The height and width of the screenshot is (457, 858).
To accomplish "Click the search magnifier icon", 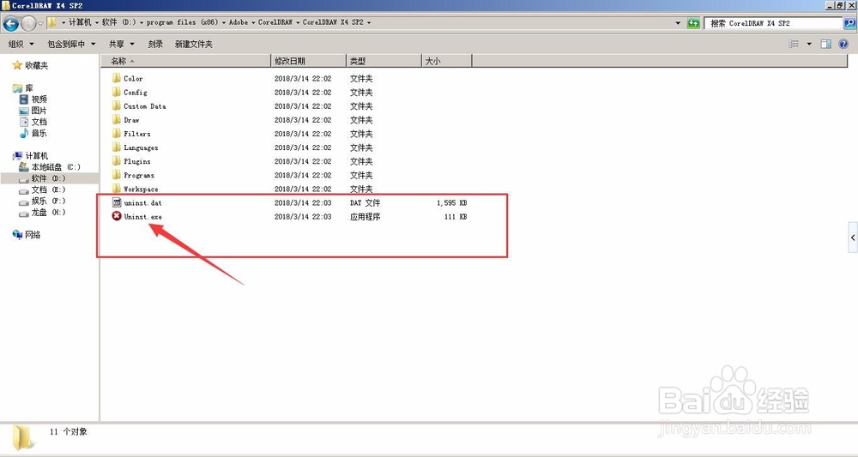I will pos(849,23).
